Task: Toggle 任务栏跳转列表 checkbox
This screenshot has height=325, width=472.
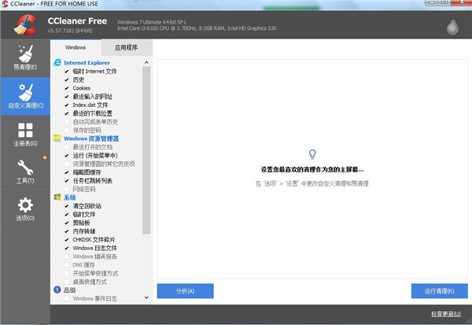Action: coord(67,181)
